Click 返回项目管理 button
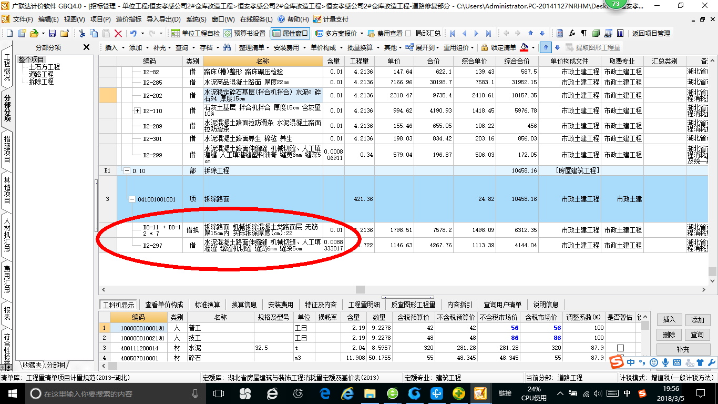This screenshot has width=718, height=404. (x=651, y=33)
